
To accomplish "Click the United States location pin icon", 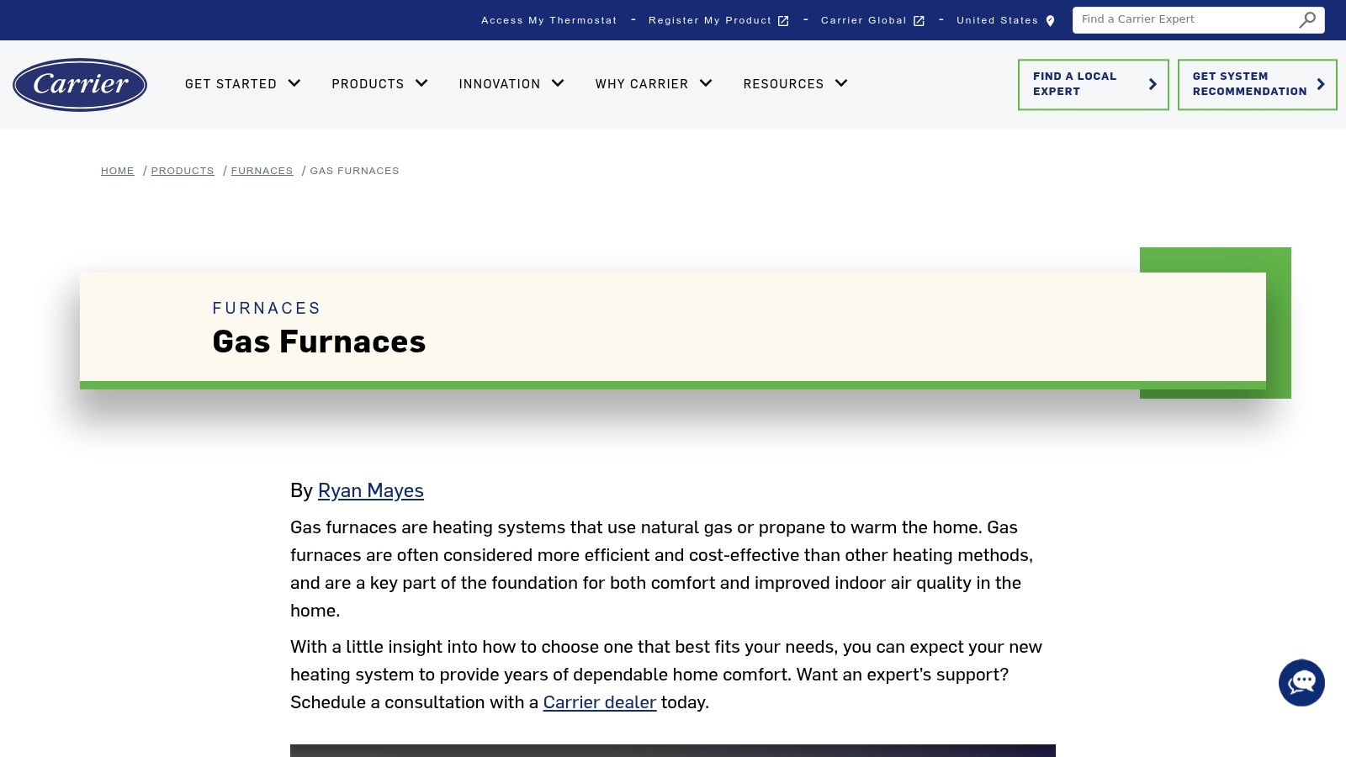I will coord(1050,21).
